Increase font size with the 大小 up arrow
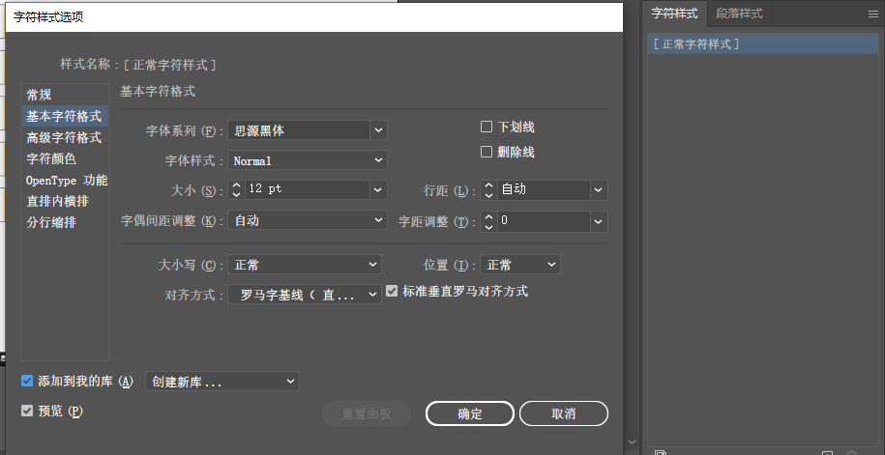The width and height of the screenshot is (885, 455). tap(237, 185)
